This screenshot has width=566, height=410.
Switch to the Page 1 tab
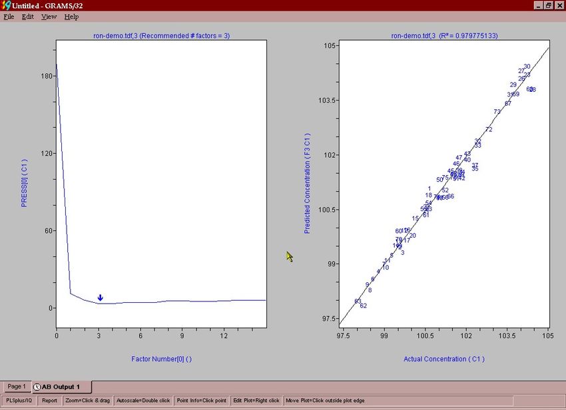[17, 387]
